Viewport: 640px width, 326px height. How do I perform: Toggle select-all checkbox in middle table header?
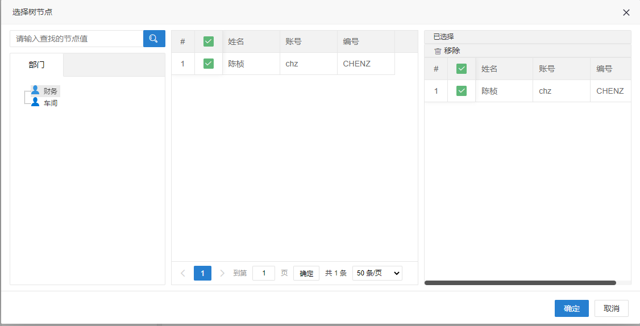tap(209, 41)
